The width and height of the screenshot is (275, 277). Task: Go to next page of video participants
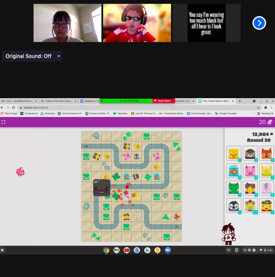tap(259, 23)
